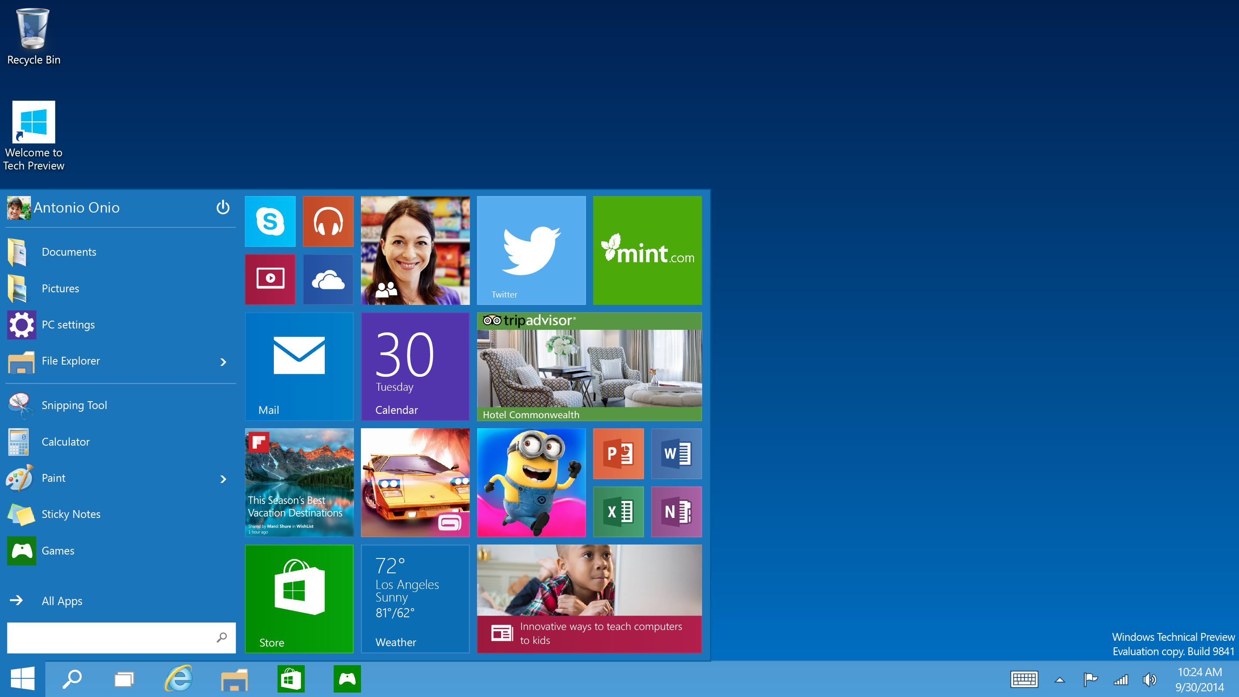Open Microsoft Word tile
Image resolution: width=1239 pixels, height=697 pixels.
point(676,454)
